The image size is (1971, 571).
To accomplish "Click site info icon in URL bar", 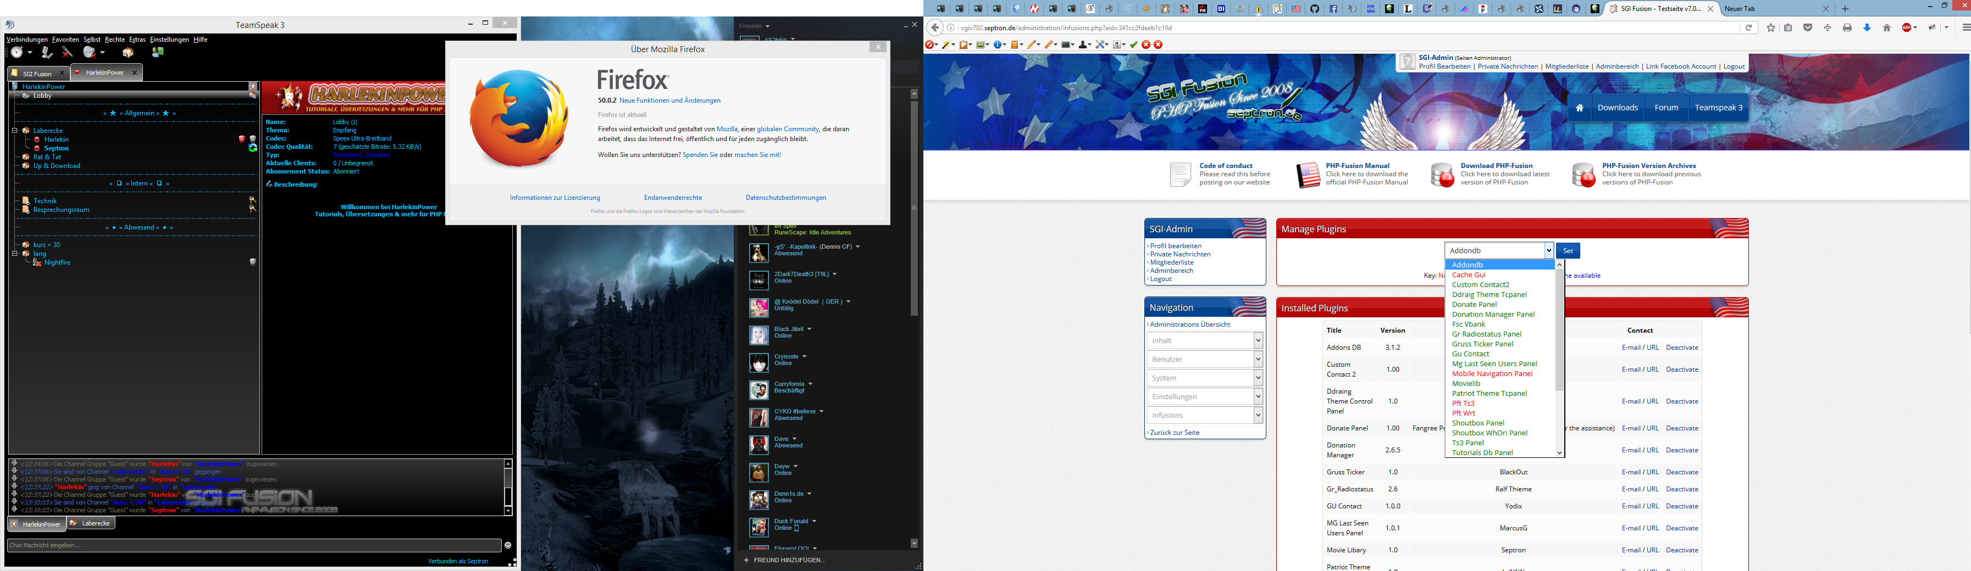I will click(951, 27).
